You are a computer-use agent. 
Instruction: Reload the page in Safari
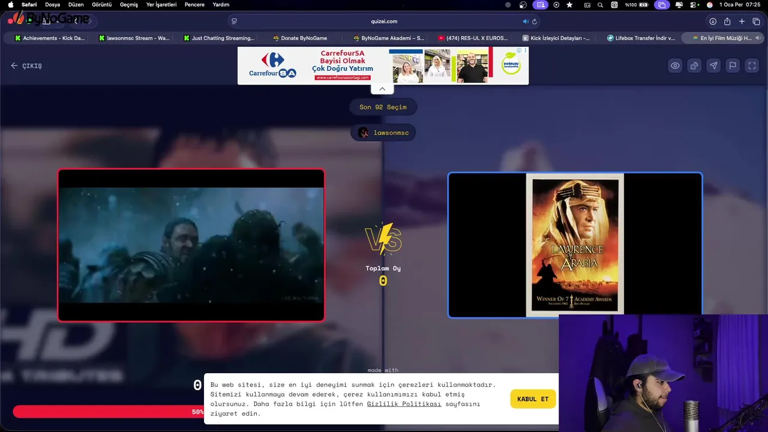click(x=535, y=21)
